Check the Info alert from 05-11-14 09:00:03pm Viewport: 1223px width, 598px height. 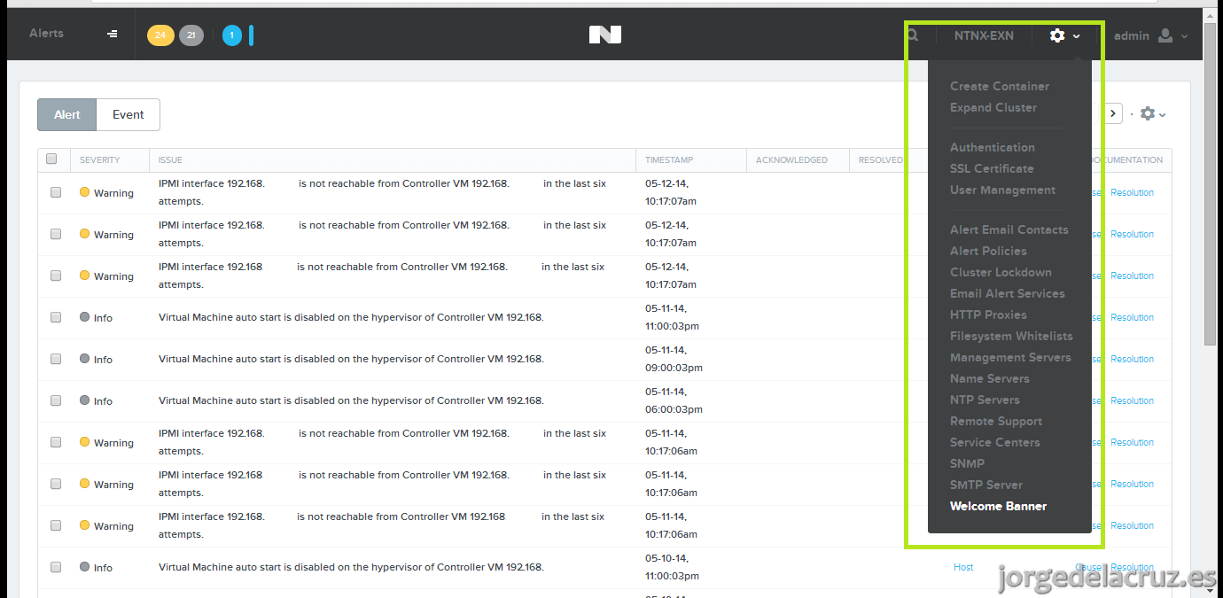[x=56, y=359]
